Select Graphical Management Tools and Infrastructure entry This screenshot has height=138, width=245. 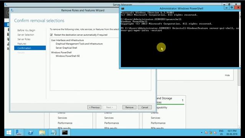click(x=79, y=44)
